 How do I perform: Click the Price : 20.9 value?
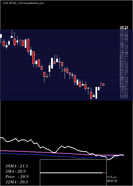[x=17, y=177]
